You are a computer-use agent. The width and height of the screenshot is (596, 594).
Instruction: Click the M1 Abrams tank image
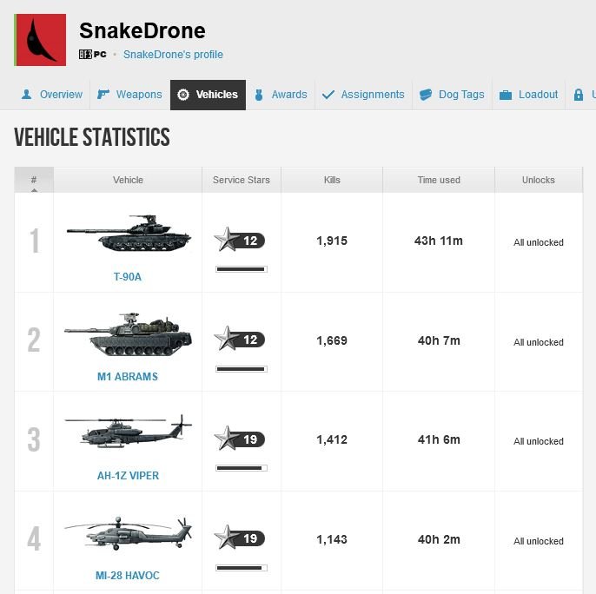pyautogui.click(x=128, y=334)
